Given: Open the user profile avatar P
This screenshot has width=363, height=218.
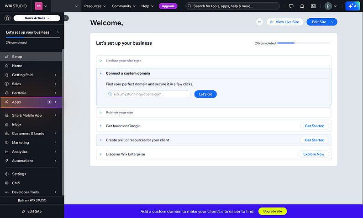Looking at the screenshot, I should 328,6.
